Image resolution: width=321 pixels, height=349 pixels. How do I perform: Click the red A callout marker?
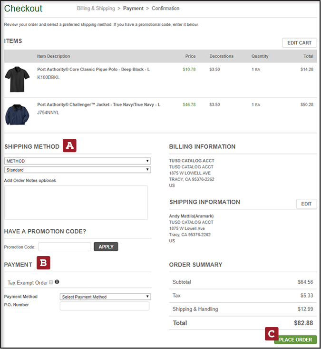69,146
